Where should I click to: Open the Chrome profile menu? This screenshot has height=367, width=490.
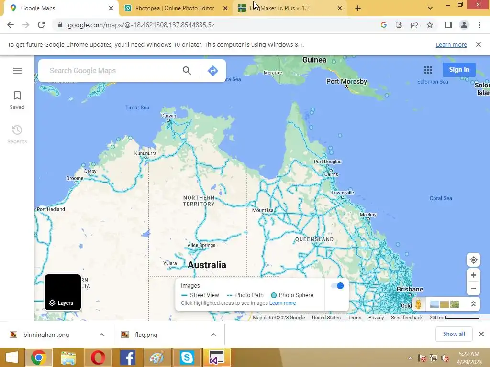[464, 25]
